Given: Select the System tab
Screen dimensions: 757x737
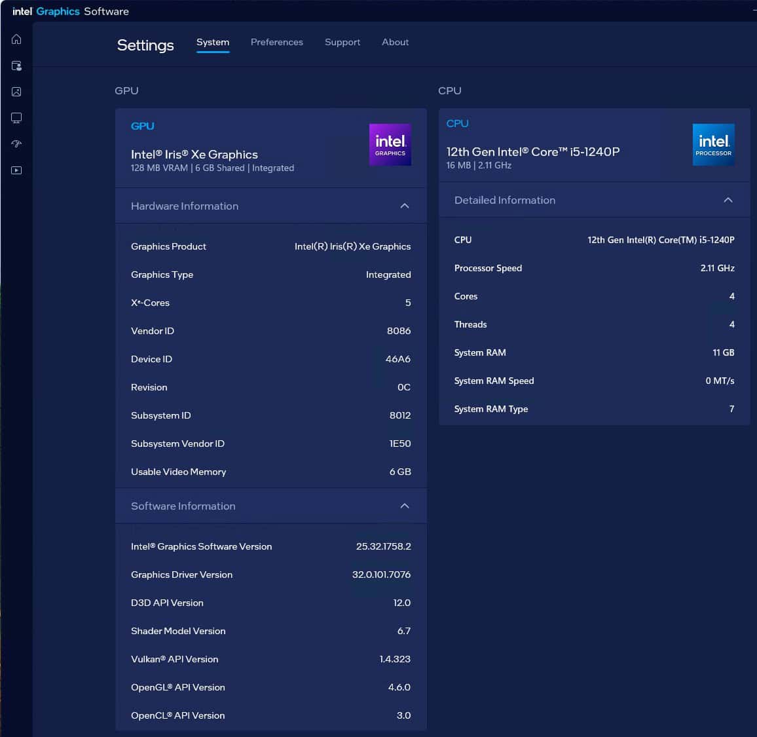Looking at the screenshot, I should (213, 42).
